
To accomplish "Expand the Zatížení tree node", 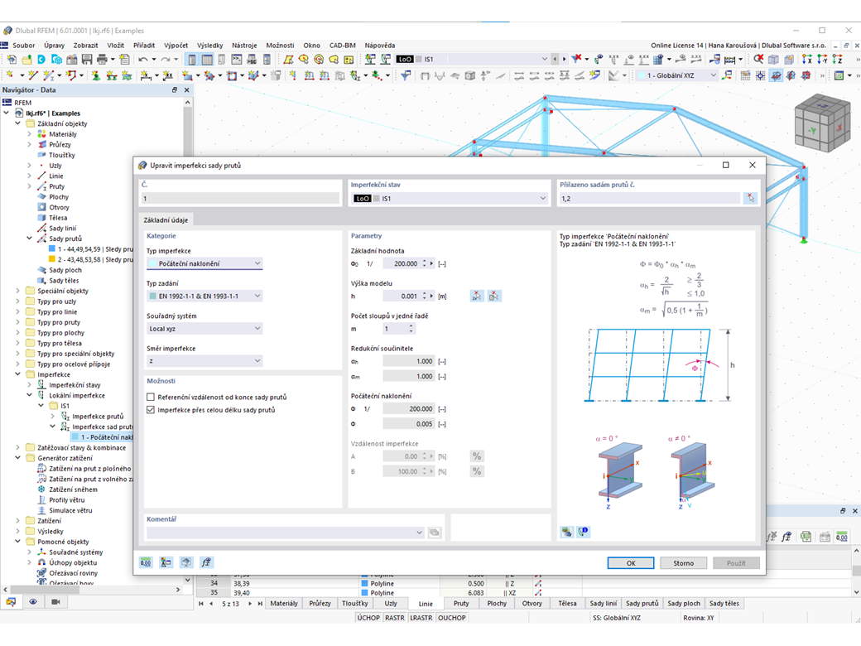I will pyautogui.click(x=17, y=521).
